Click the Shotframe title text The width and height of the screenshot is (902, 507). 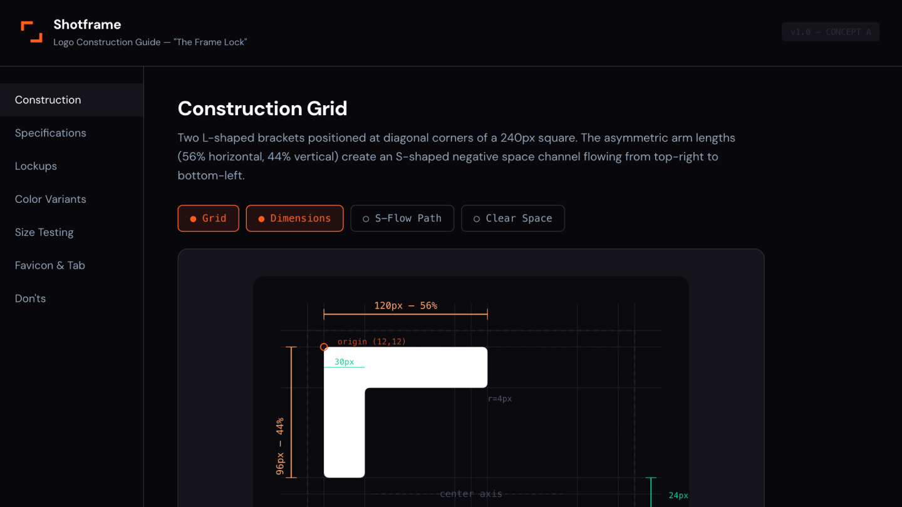click(x=87, y=24)
